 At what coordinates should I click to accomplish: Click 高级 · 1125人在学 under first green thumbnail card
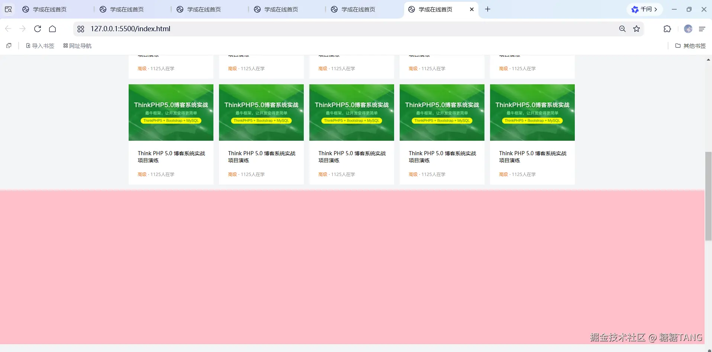[156, 174]
